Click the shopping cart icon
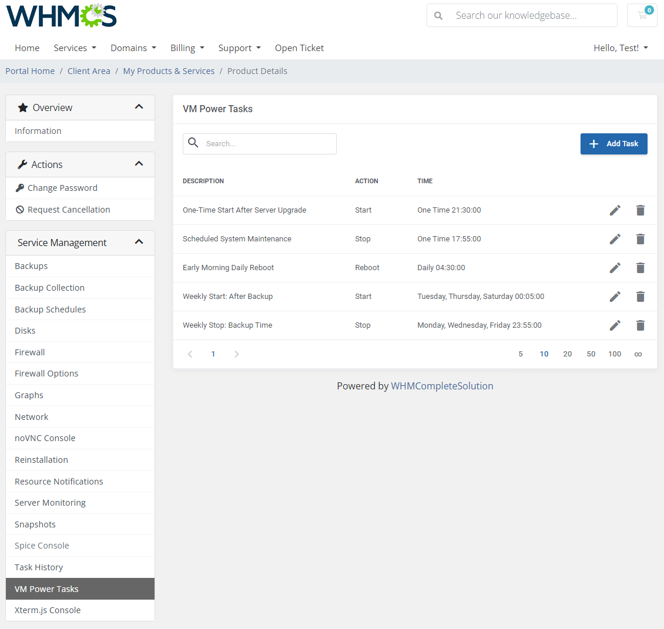The image size is (664, 629). tap(642, 15)
